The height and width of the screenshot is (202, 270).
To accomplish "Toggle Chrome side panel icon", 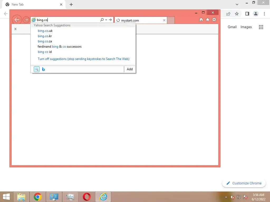I will coord(247,14).
